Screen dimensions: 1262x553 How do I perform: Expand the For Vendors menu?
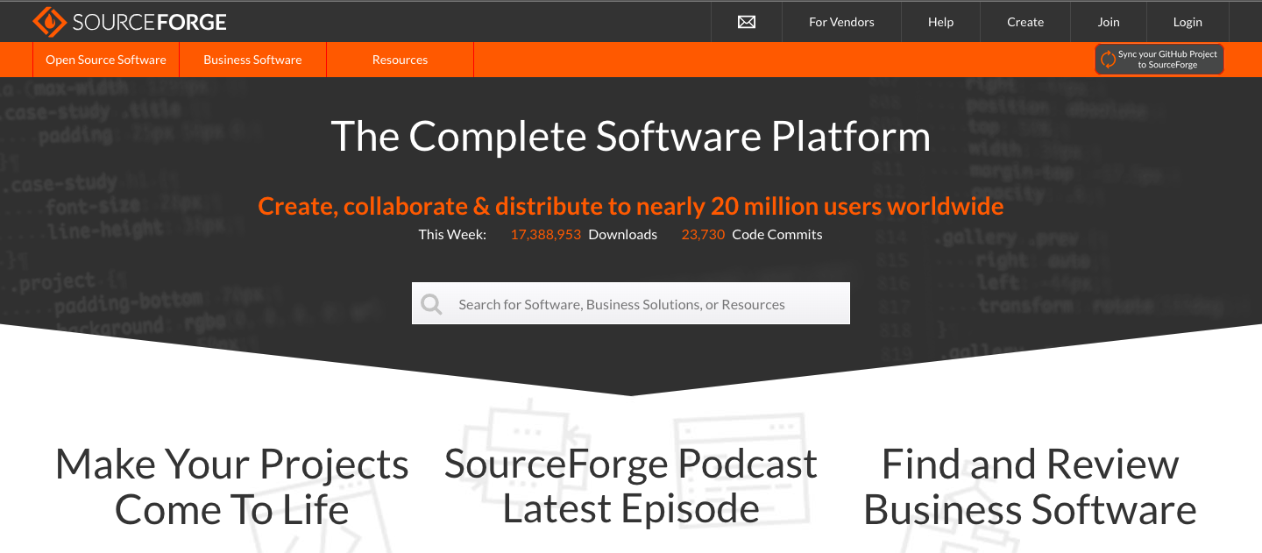point(841,22)
